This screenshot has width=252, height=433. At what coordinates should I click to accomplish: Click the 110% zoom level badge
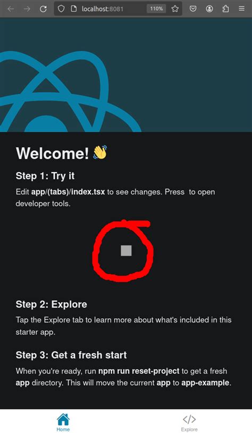pyautogui.click(x=156, y=9)
